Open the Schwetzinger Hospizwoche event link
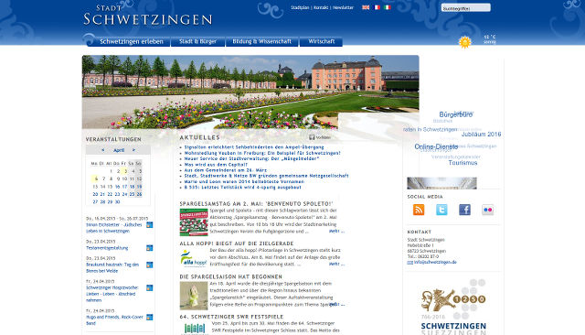 click(112, 294)
